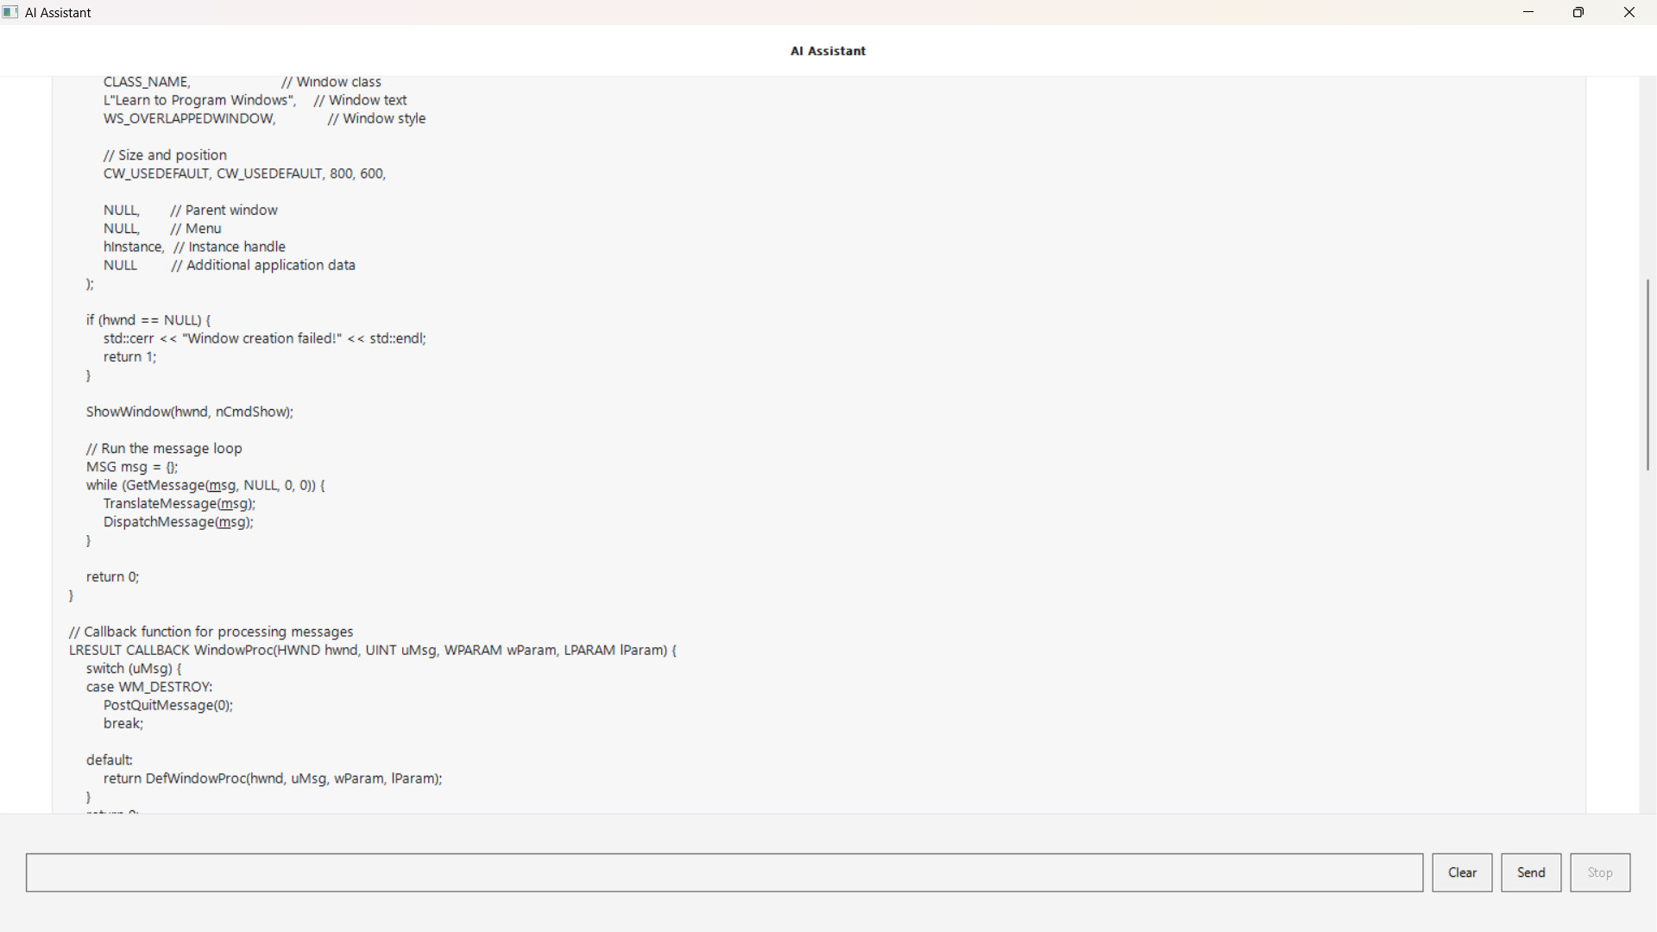Viewport: 1657px width, 932px height.
Task: Click the case WM_DESTROY line
Action: [148, 687]
